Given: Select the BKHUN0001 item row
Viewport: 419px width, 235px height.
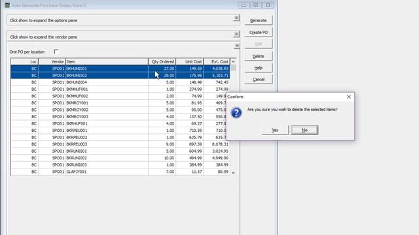Looking at the screenshot, I should coord(120,69).
